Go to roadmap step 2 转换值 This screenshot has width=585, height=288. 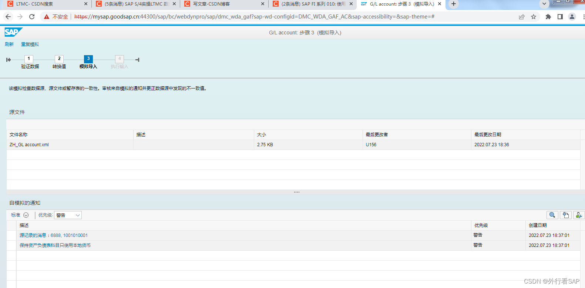tap(59, 62)
